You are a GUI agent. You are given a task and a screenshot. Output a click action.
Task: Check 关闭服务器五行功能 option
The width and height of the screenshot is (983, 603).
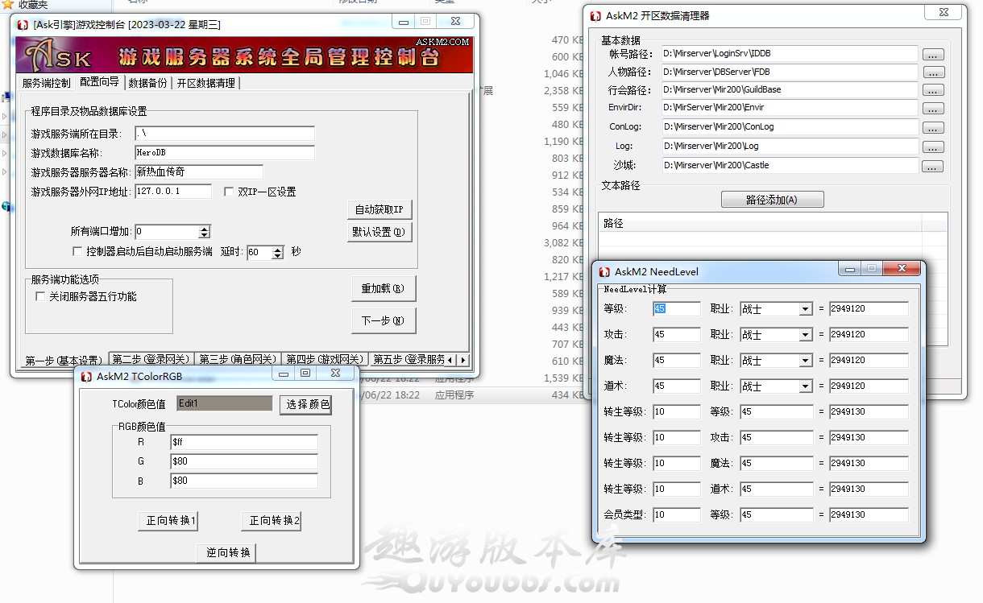[40, 296]
